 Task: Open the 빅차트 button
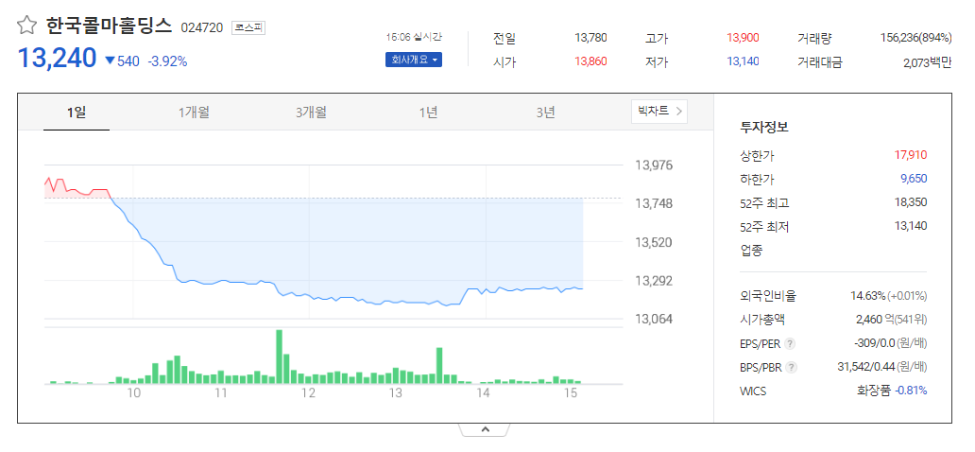659,112
